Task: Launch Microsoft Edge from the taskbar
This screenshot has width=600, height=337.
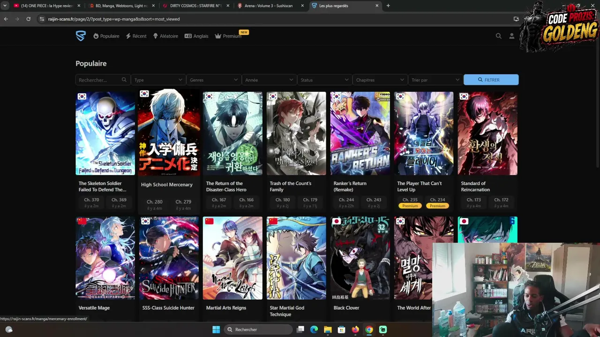Action: click(x=314, y=330)
